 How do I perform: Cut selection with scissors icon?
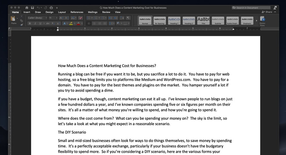pos(21,16)
